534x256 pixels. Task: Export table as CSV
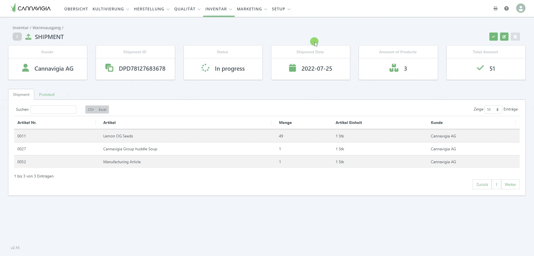coord(91,110)
